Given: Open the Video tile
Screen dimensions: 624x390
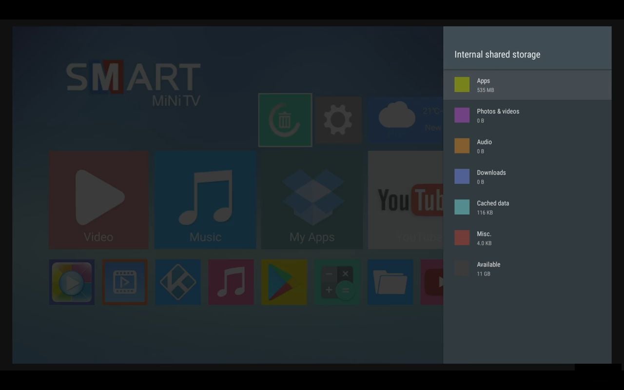Looking at the screenshot, I should pos(98,200).
